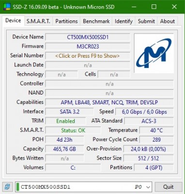Image resolution: width=185 pixels, height=194 pixels.
Task: Open the Benchmark tab
Action: (x=96, y=21)
